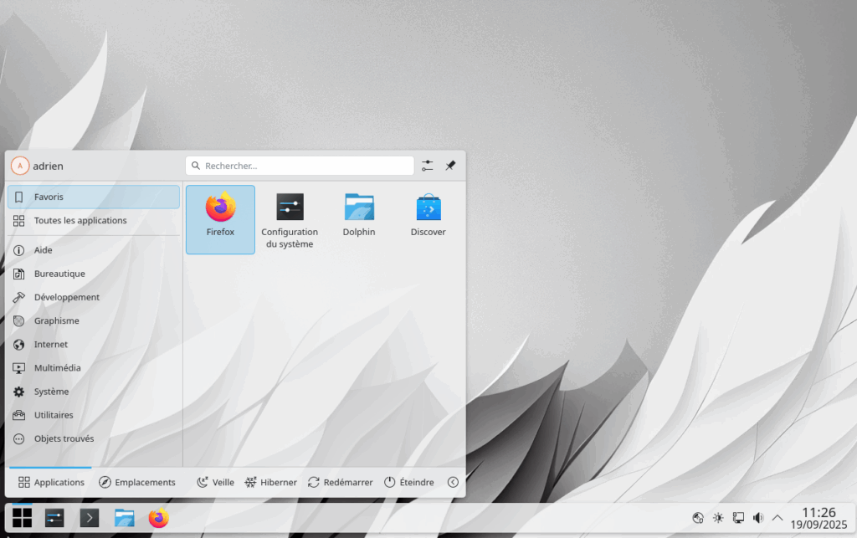857x538 pixels.
Task: Click the adrien user avatar
Action: click(x=20, y=166)
